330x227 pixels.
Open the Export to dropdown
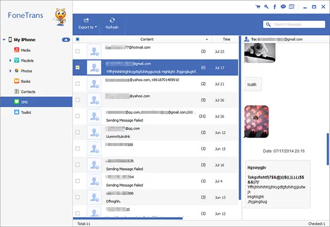coord(87,23)
